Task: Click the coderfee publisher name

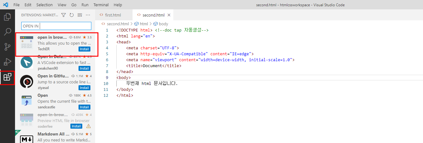Action: tap(45, 126)
